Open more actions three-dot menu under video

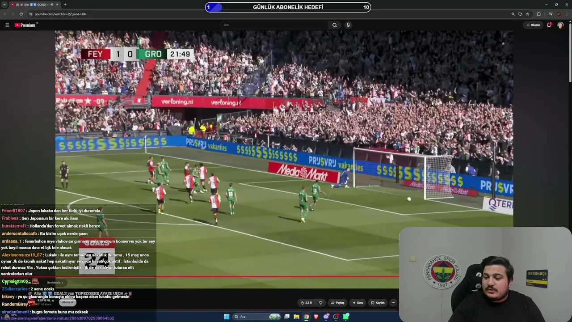[393, 303]
